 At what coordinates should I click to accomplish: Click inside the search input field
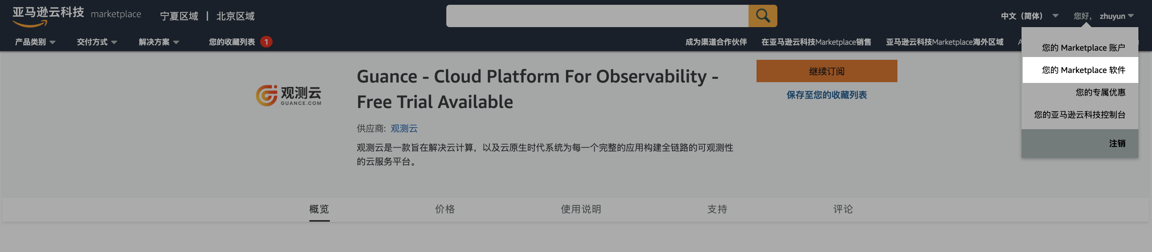tap(597, 16)
